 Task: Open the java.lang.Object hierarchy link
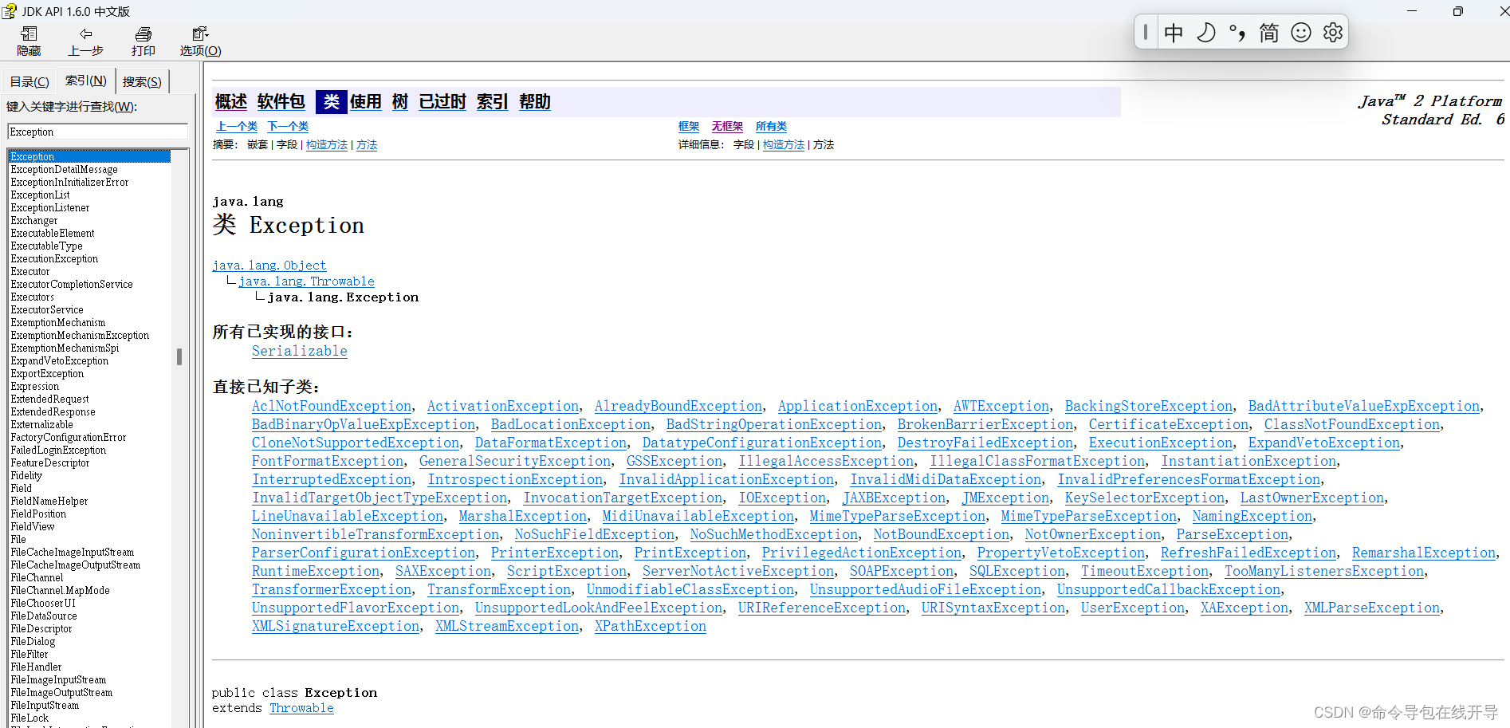click(269, 266)
